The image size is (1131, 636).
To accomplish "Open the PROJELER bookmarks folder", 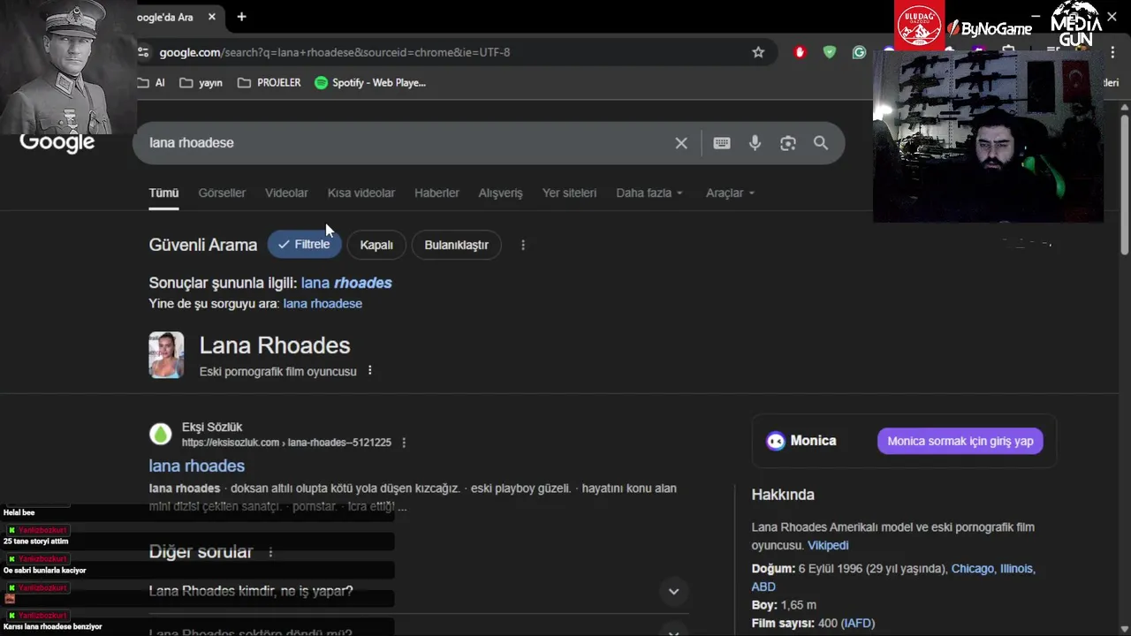I will click(x=269, y=82).
